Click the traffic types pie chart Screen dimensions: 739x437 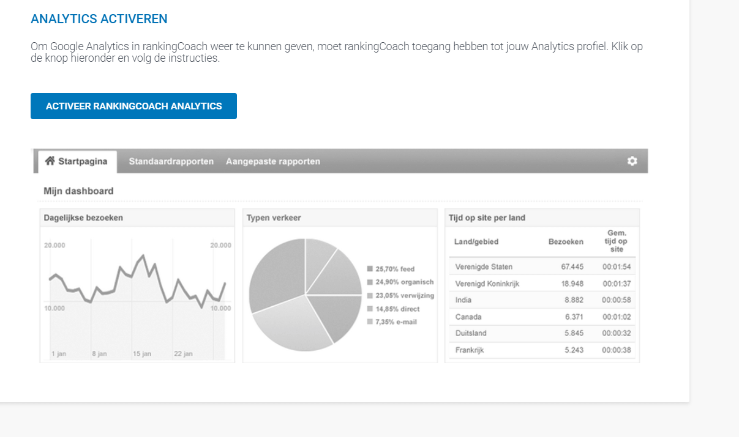click(306, 295)
